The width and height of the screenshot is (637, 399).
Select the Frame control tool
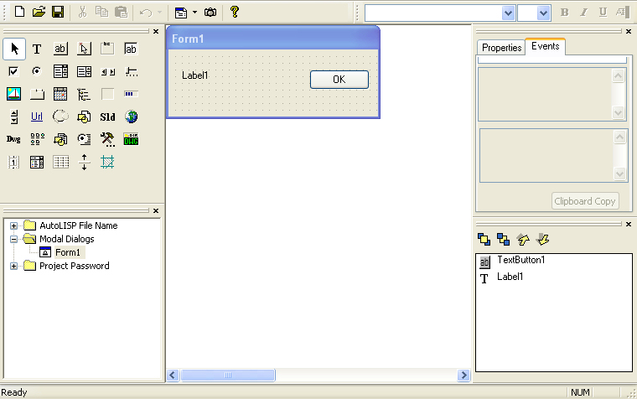(x=107, y=49)
